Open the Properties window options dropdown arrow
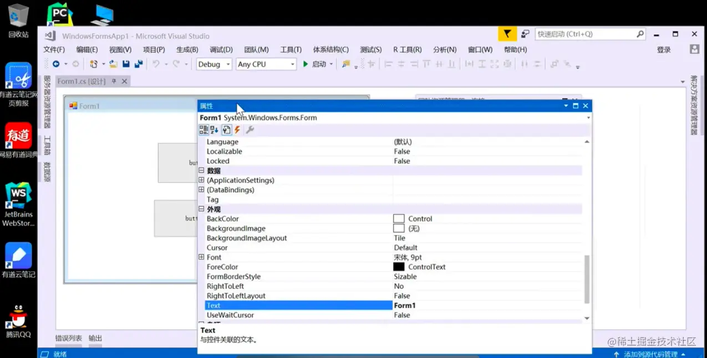The image size is (707, 358). (566, 106)
